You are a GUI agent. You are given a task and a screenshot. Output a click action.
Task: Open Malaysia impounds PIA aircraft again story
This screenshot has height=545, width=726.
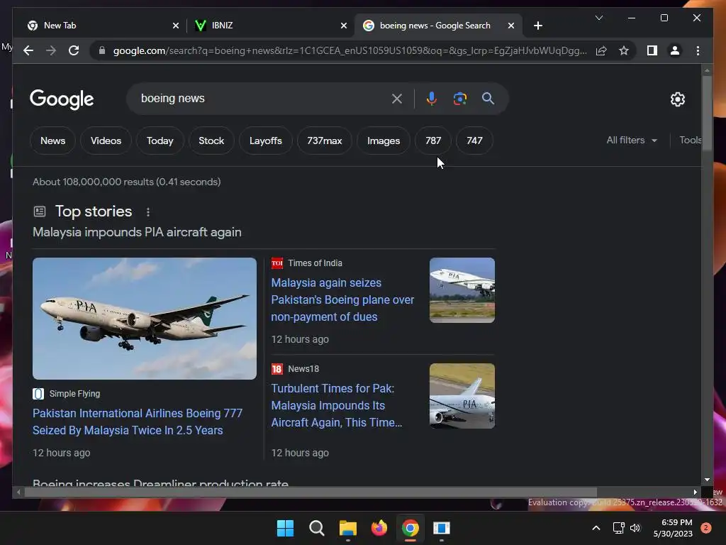pos(137,232)
